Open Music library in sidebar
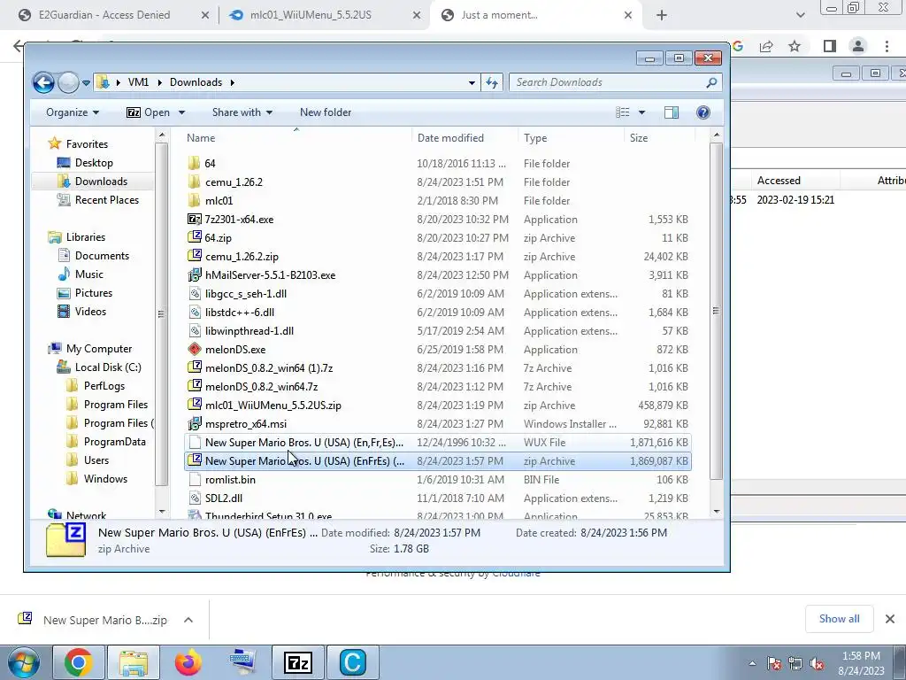 coord(89,274)
